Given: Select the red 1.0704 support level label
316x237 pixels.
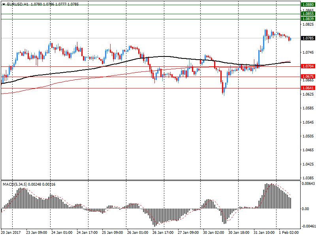Looking at the screenshot, I should (308, 66).
